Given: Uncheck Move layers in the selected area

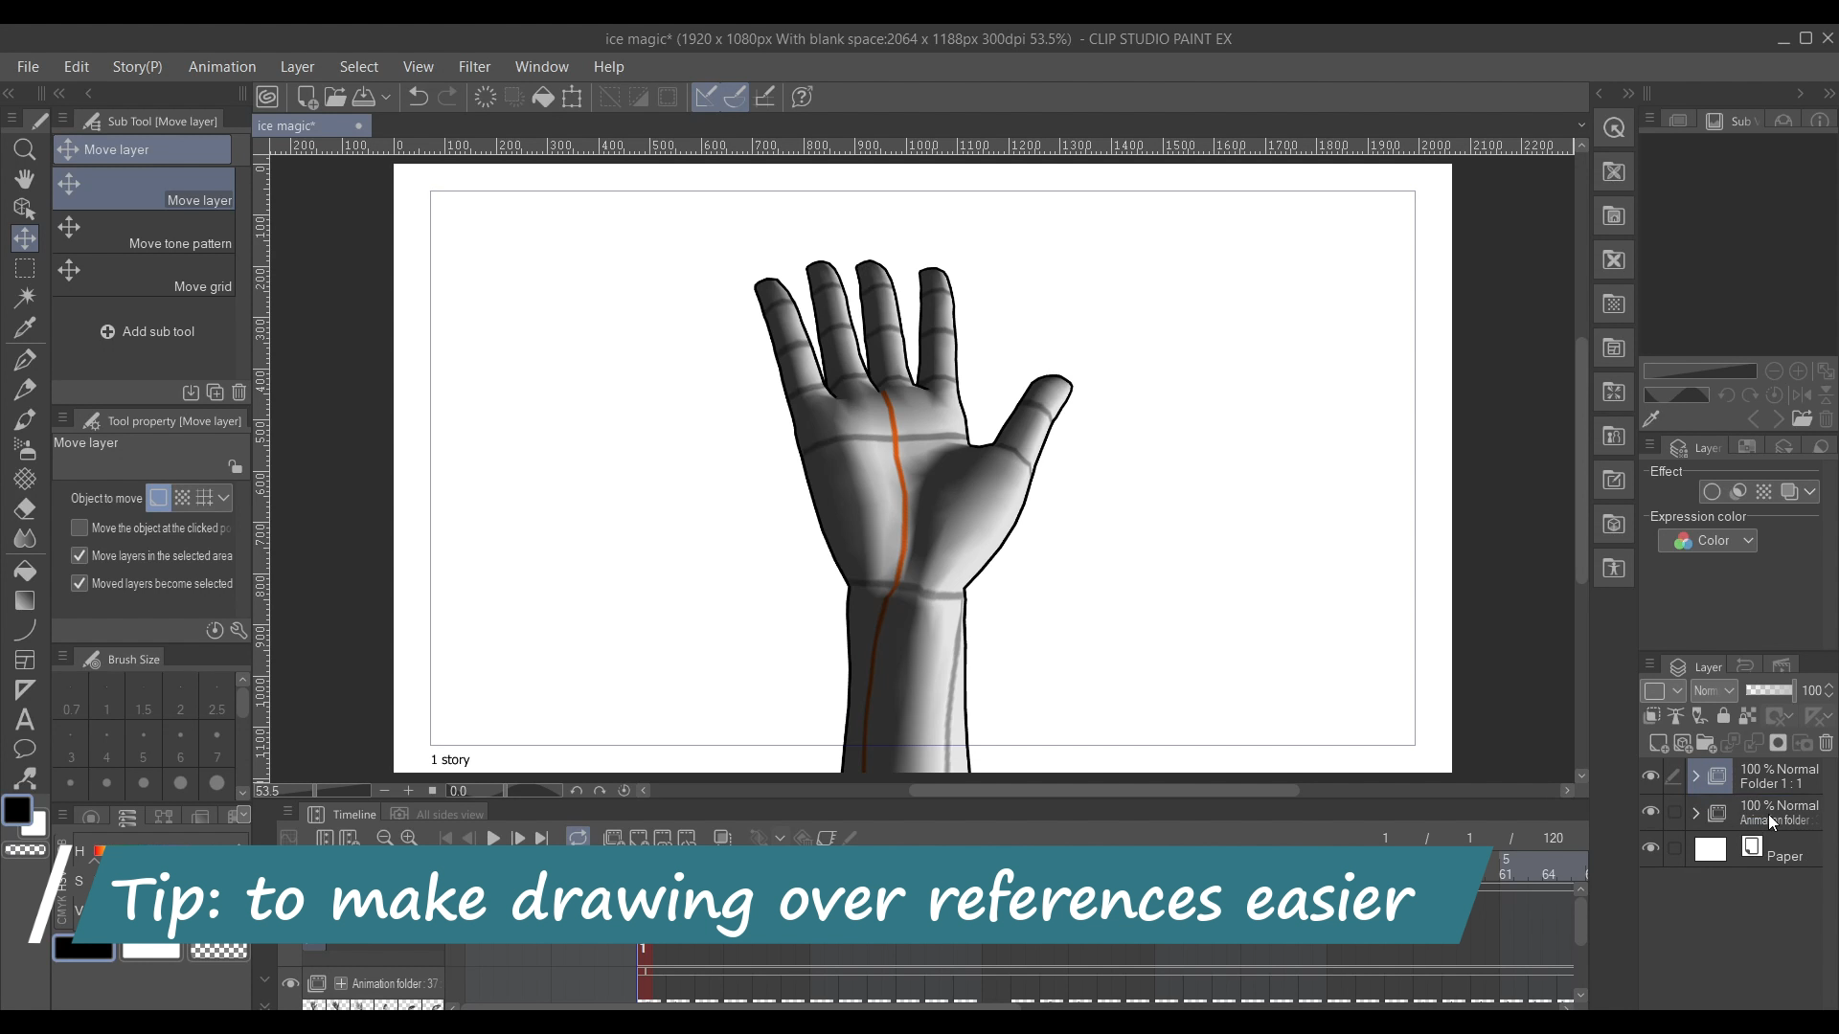Looking at the screenshot, I should click(x=79, y=555).
